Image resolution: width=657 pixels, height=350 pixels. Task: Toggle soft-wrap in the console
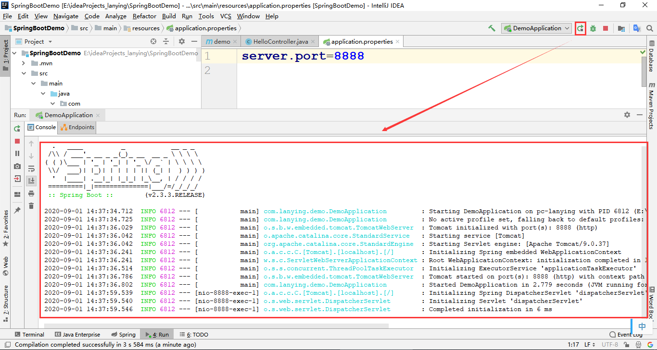(31, 169)
